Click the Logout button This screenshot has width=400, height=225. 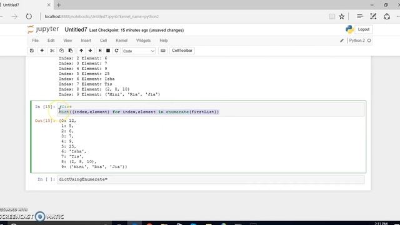click(364, 29)
